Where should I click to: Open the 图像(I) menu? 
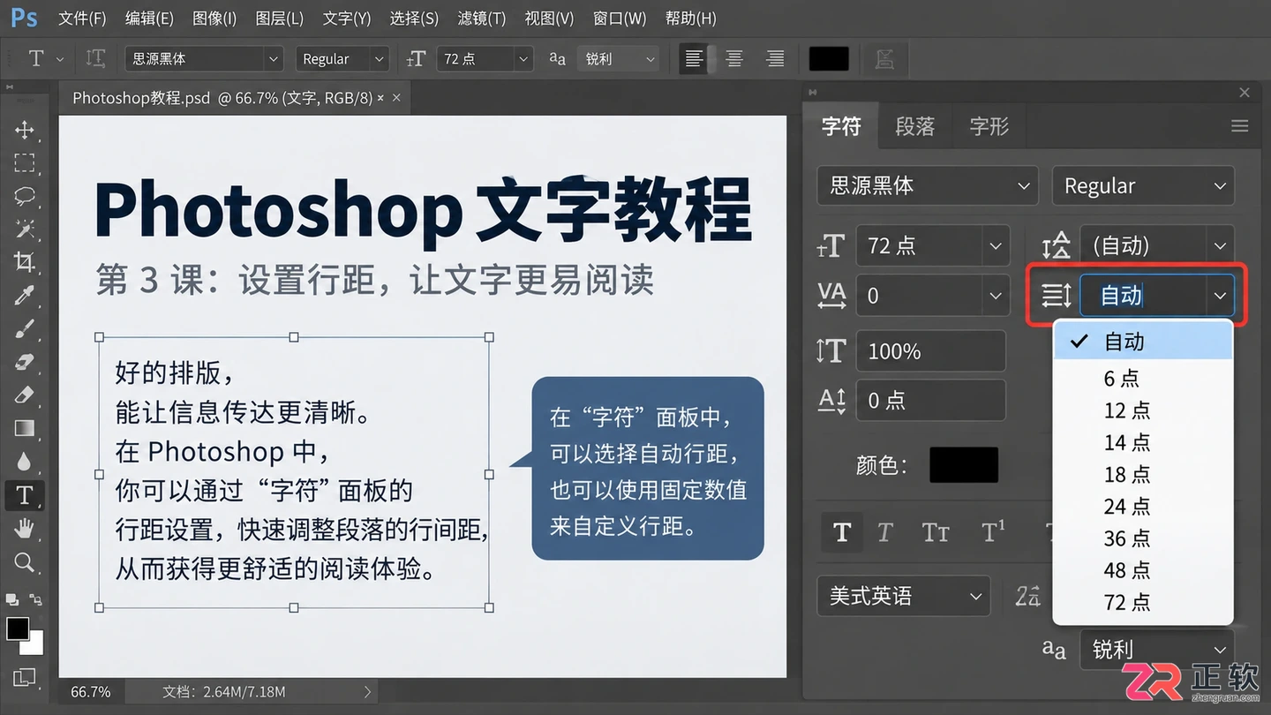214,18
